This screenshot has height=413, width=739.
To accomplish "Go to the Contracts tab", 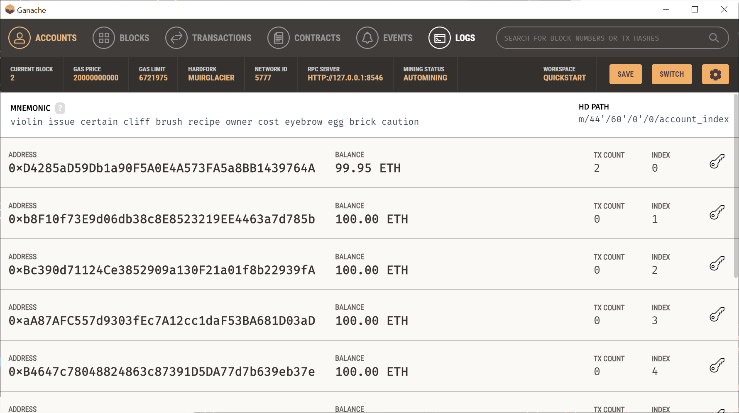I will click(304, 38).
